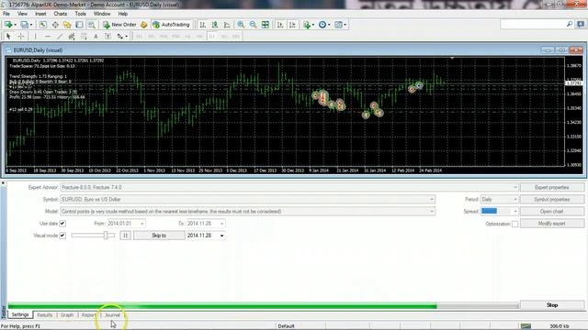588x330 pixels.
Task: Open the Charts menu
Action: 60,14
